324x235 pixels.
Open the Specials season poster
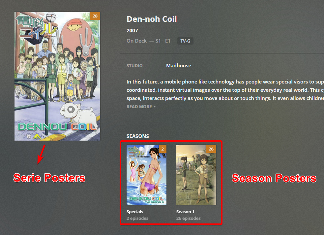(x=146, y=175)
